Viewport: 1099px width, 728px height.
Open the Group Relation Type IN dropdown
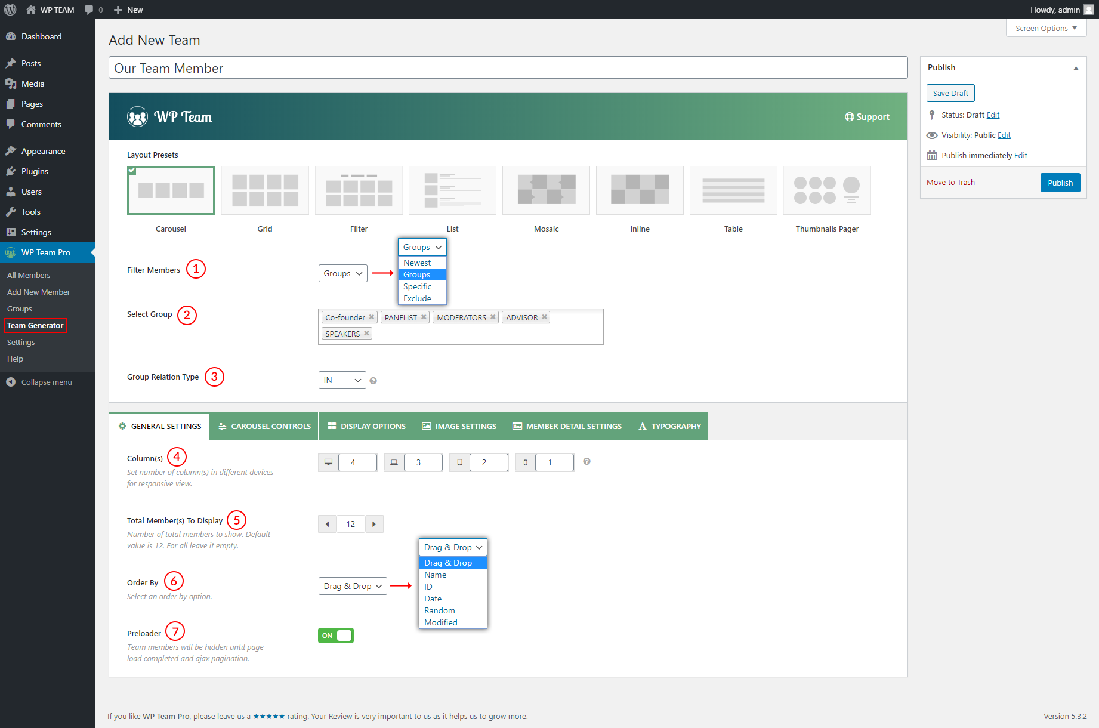tap(342, 380)
